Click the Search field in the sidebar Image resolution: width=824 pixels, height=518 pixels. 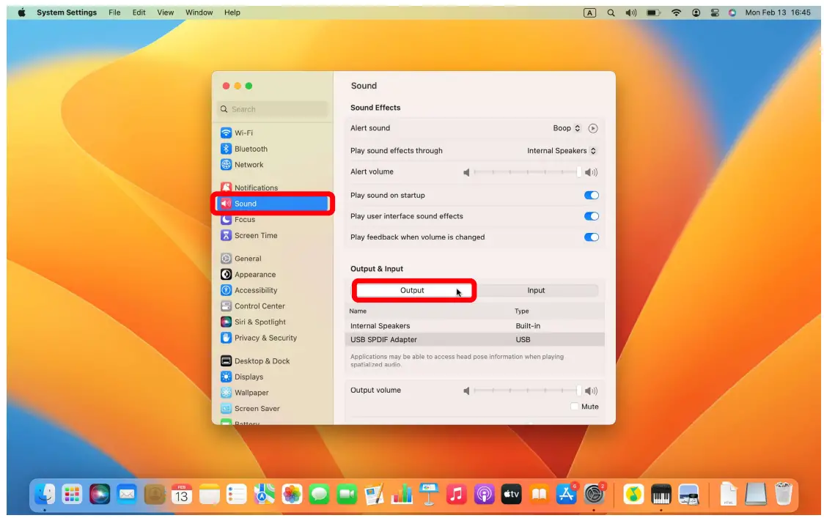coord(272,109)
